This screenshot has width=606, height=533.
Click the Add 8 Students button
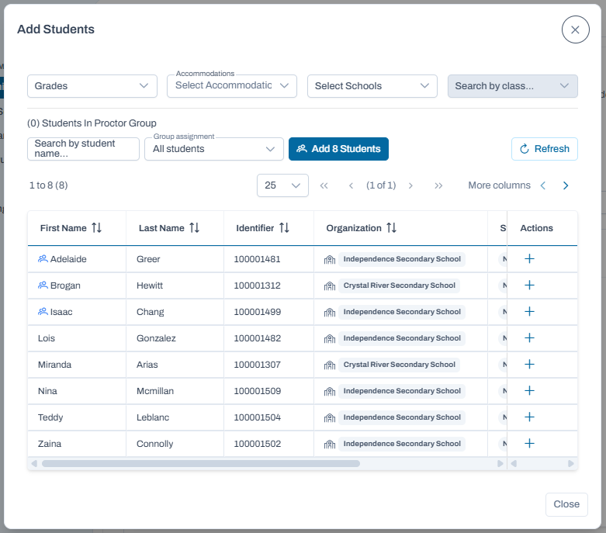click(x=338, y=149)
